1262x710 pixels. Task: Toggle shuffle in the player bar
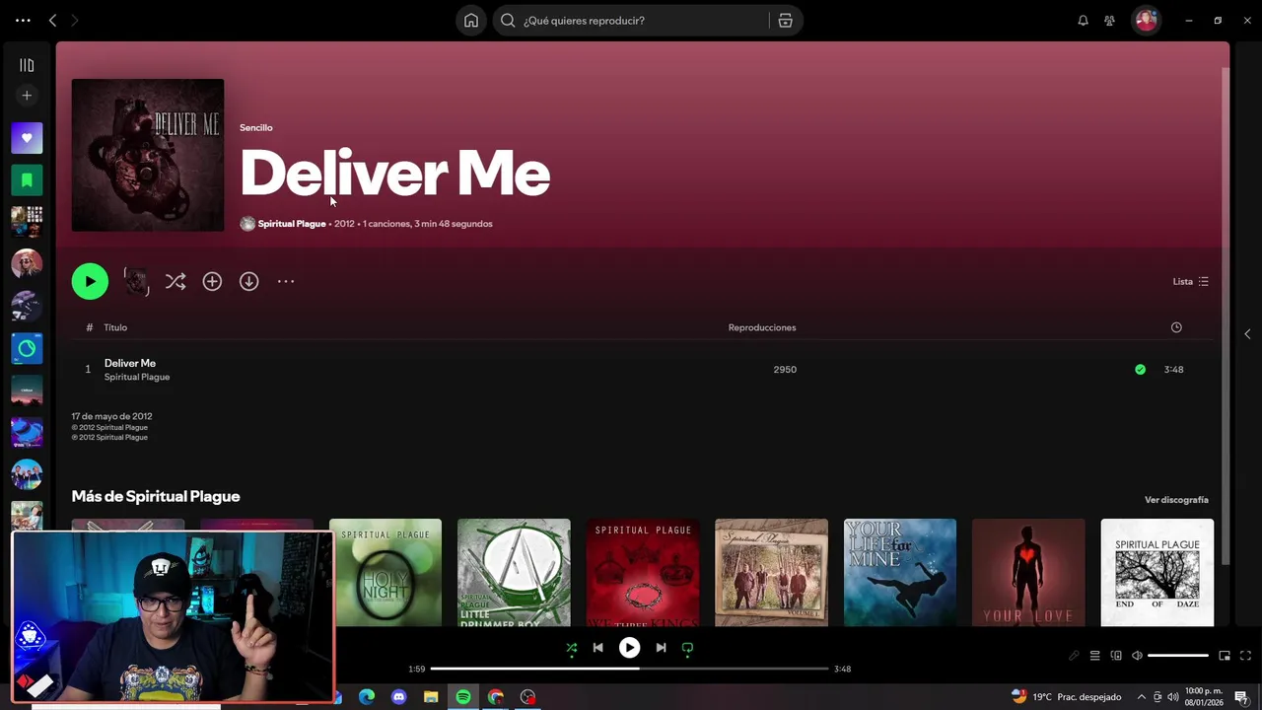coord(572,648)
